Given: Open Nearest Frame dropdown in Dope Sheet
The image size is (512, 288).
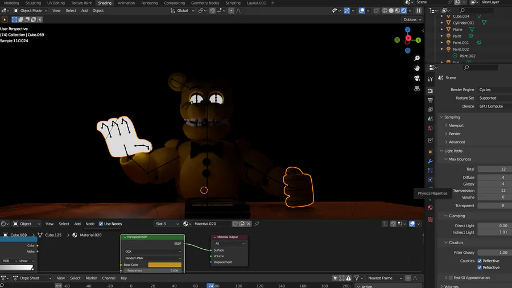Looking at the screenshot, I should 385,278.
